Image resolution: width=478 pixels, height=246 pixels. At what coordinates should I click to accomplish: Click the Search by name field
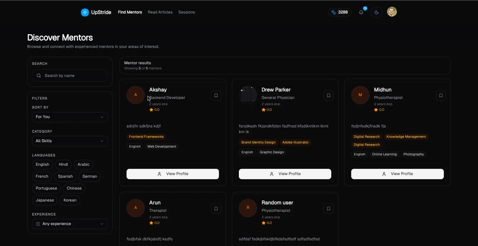[70, 76]
